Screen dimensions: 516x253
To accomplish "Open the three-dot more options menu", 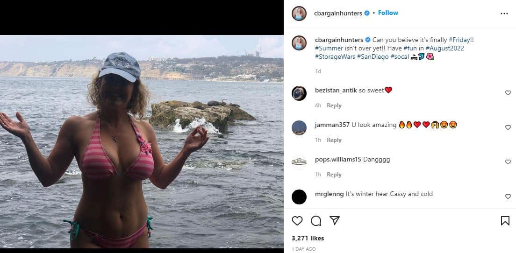I will [504, 14].
